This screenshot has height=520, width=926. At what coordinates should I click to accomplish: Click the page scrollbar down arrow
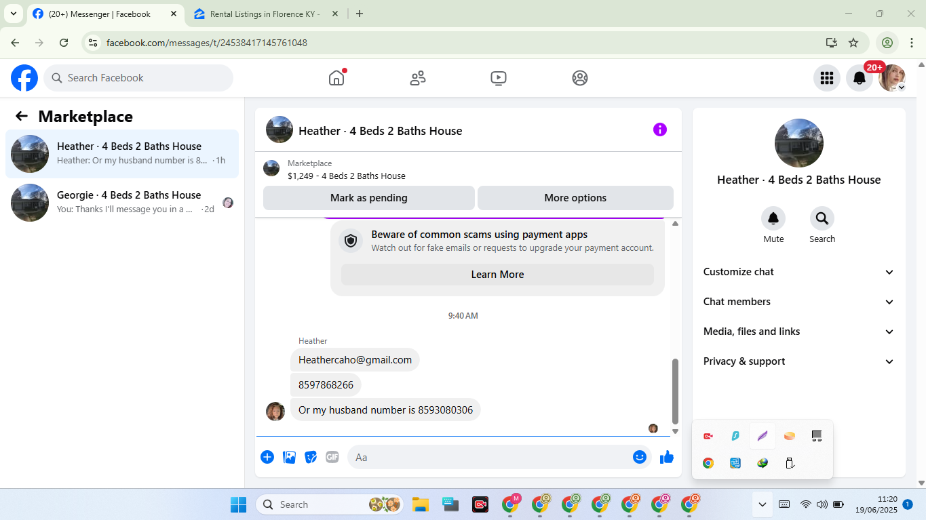pyautogui.click(x=921, y=483)
